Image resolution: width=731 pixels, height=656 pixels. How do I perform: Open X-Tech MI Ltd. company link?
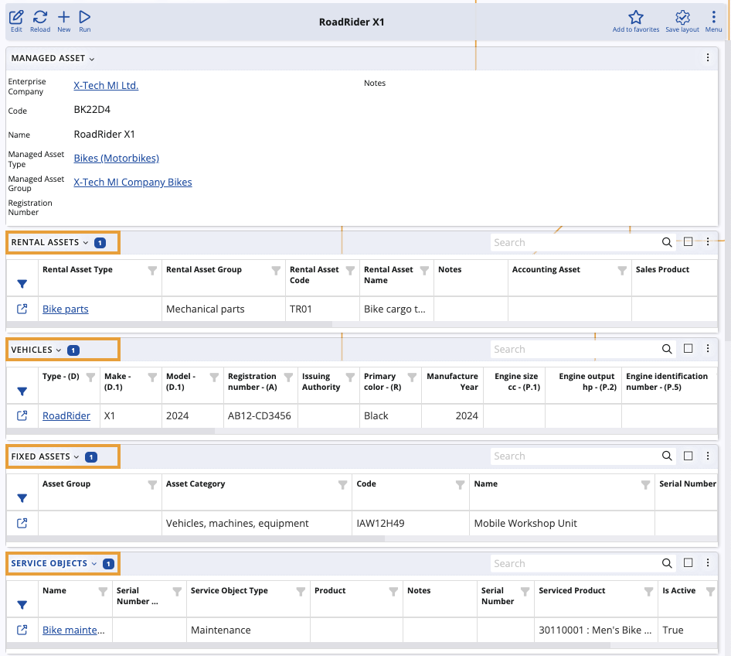[106, 85]
